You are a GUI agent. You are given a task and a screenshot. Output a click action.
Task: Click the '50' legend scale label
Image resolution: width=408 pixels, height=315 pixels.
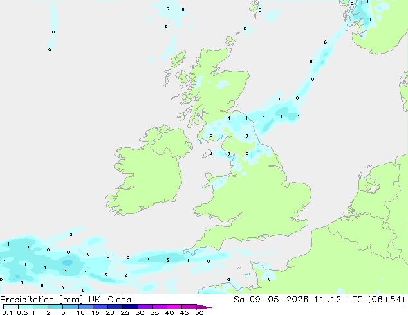point(199,312)
